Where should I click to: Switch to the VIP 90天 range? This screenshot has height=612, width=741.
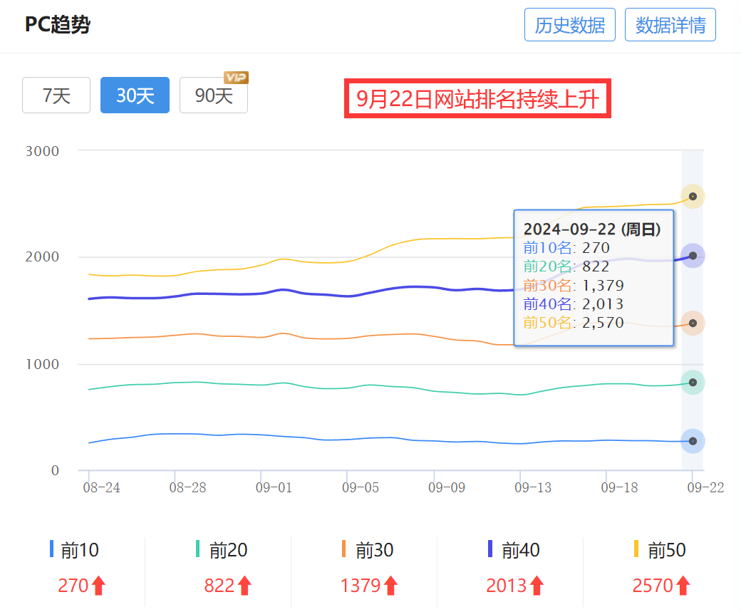pyautogui.click(x=213, y=95)
